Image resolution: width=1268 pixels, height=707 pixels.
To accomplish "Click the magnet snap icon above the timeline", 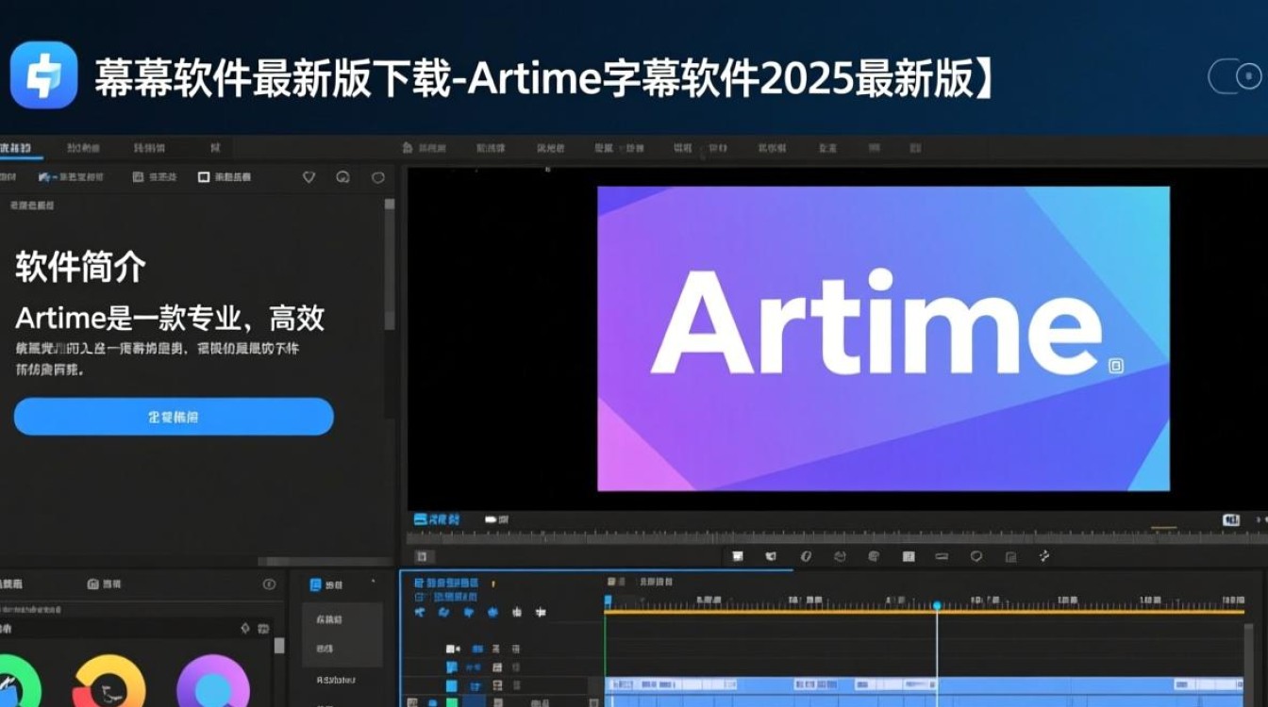I will click(x=772, y=556).
